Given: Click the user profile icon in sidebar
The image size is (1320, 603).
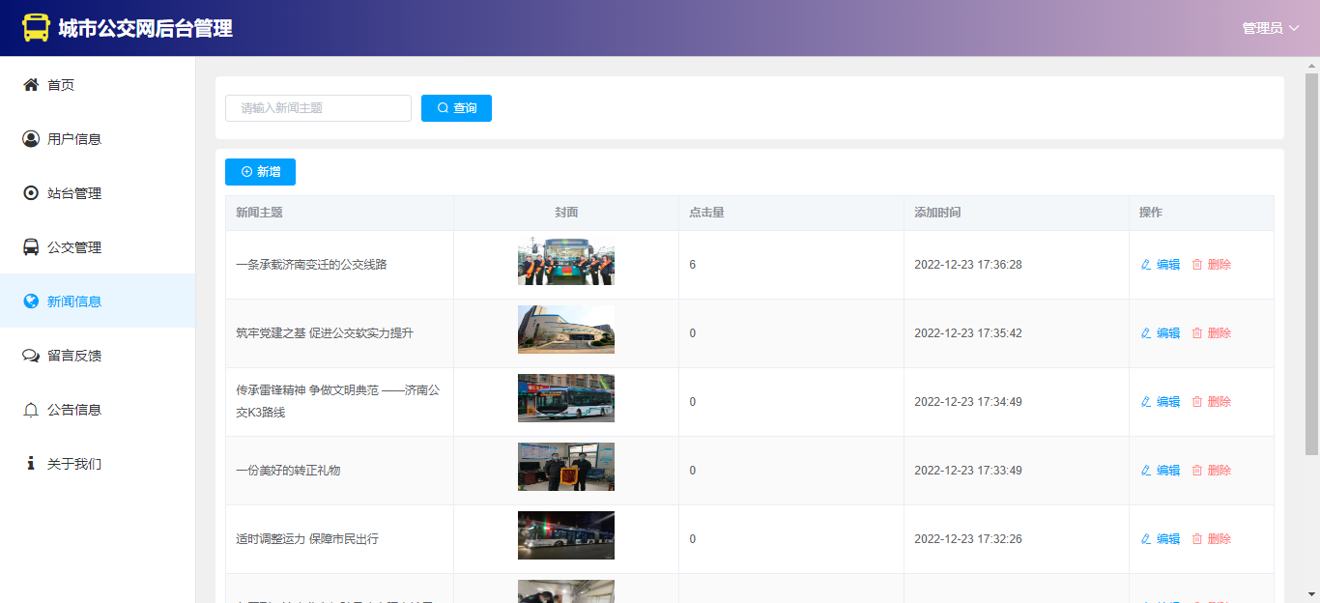Looking at the screenshot, I should tap(31, 139).
